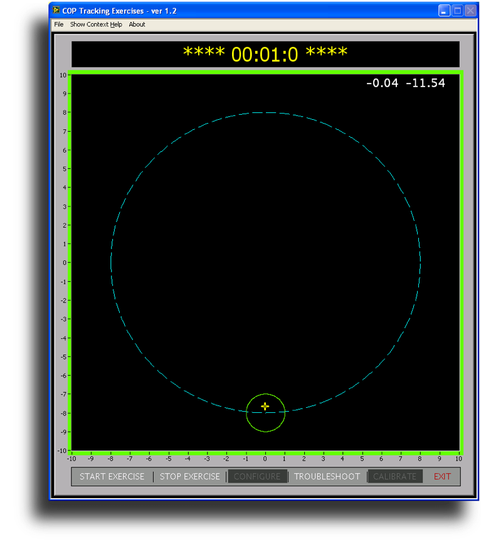Minimize the COP Tracking Exercises window
481x549 pixels.
click(x=444, y=11)
